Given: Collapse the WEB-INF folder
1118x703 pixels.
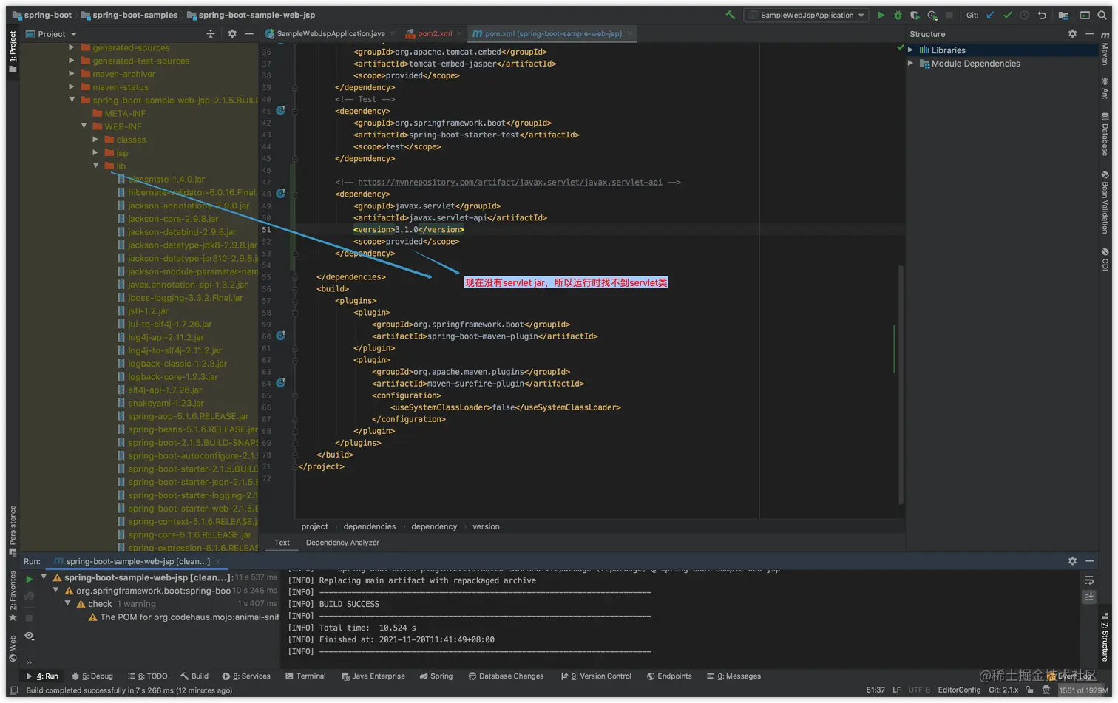Looking at the screenshot, I should 84,126.
